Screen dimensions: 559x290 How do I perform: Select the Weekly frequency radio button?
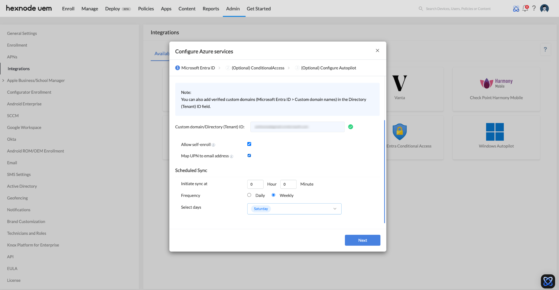tap(273, 195)
